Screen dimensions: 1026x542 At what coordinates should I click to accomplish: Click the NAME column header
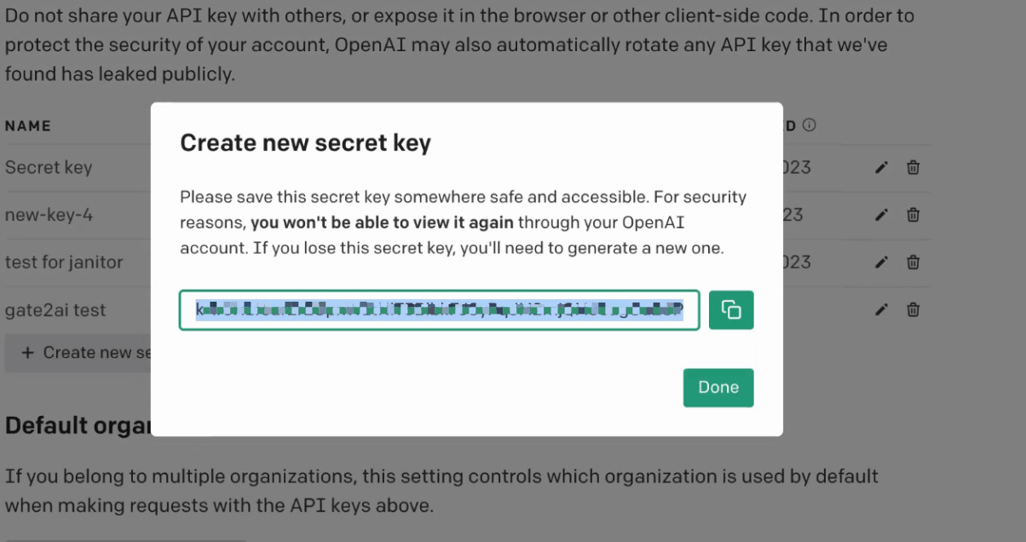point(28,125)
